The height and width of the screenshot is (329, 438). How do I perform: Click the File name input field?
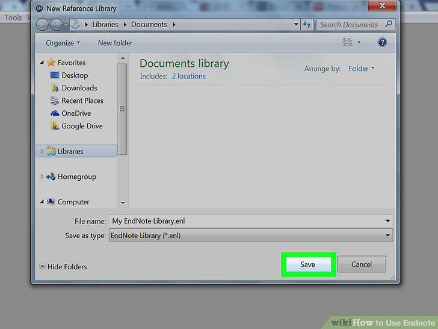click(x=247, y=221)
